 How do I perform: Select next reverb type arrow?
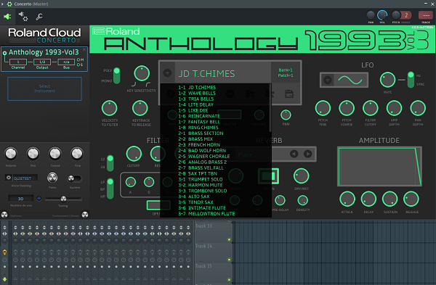(x=307, y=154)
